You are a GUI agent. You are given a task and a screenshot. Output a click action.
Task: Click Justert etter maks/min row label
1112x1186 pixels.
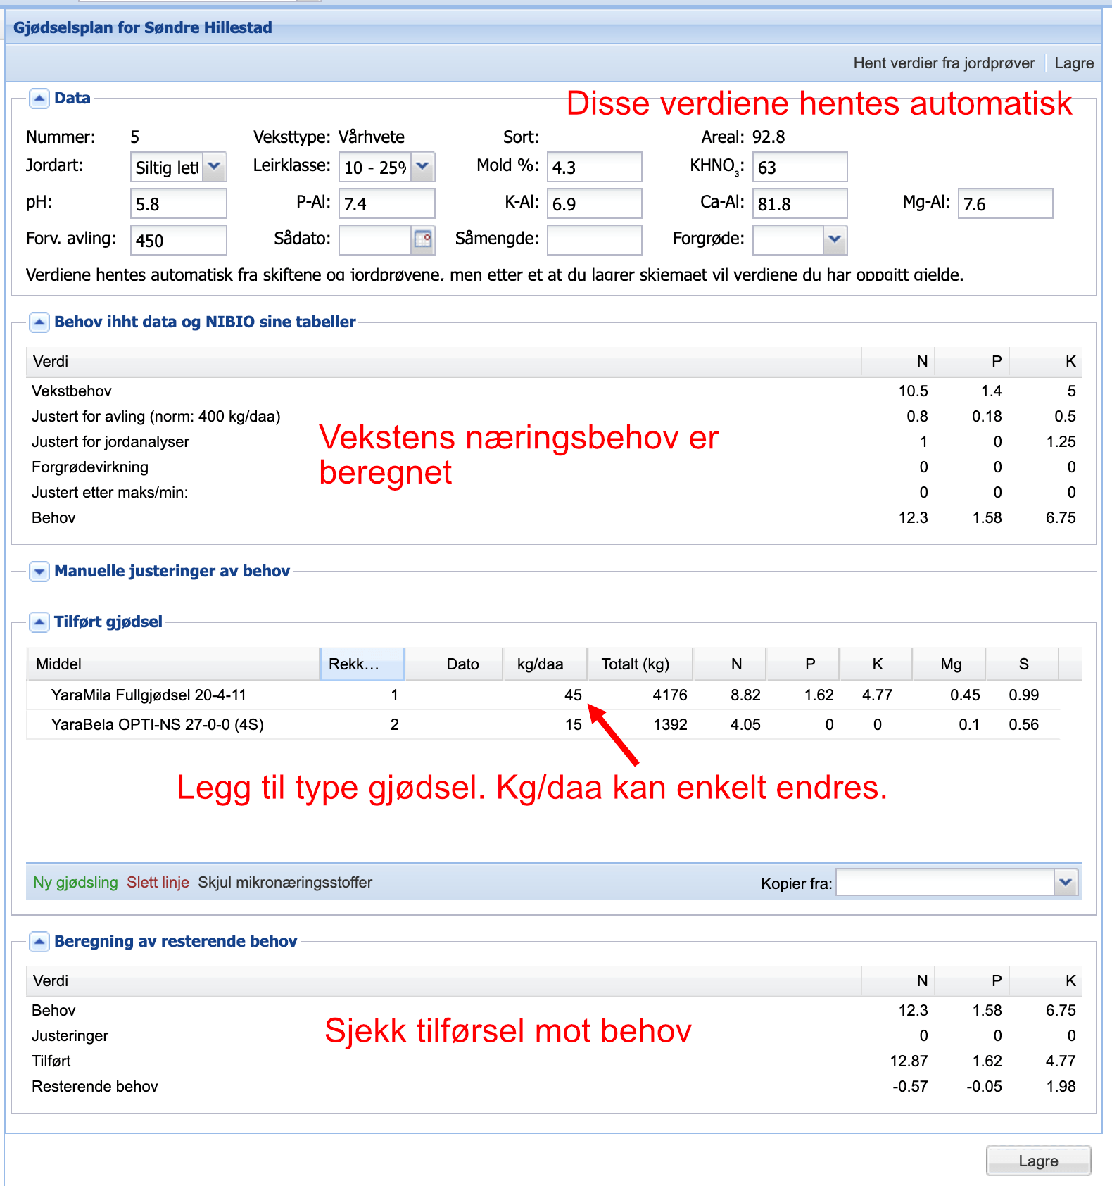[x=110, y=493]
